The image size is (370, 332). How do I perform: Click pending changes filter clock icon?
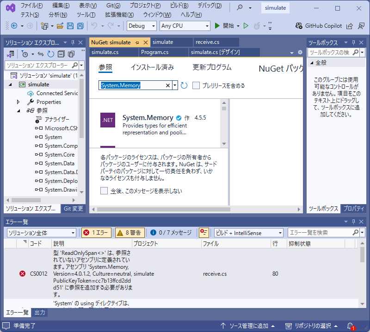click(25, 54)
